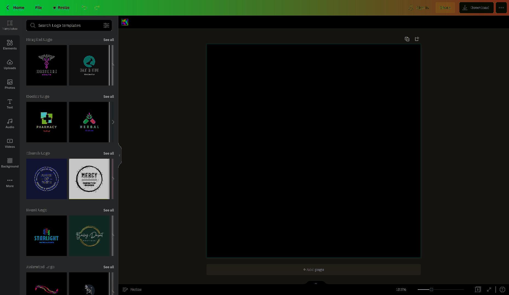Collapse the side panel with arrow handle
Viewport: 509px width, 295px height.
click(120, 155)
